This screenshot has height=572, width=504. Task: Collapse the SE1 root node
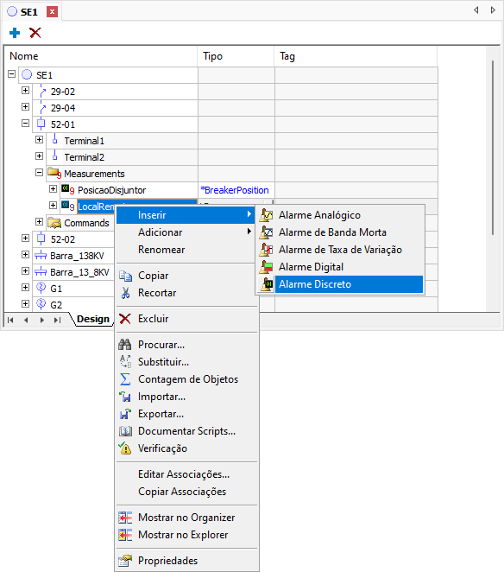pos(12,74)
